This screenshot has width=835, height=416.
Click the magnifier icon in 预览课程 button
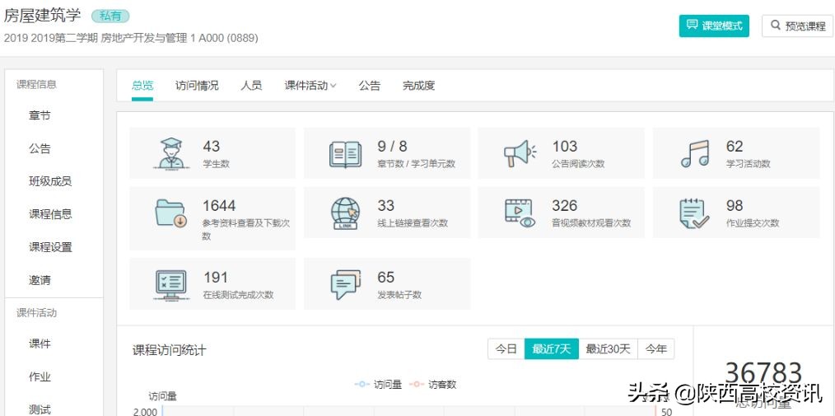(x=776, y=25)
